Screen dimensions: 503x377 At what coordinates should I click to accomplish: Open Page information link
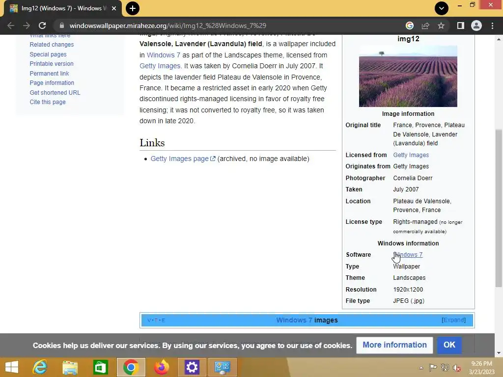click(52, 82)
